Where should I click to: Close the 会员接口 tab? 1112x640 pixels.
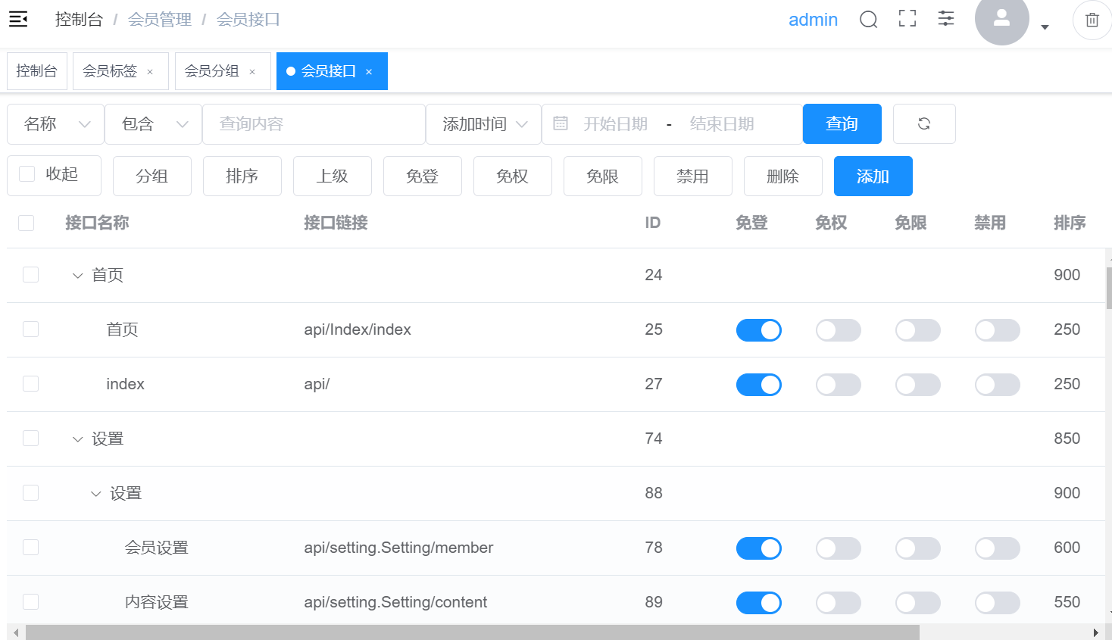369,72
